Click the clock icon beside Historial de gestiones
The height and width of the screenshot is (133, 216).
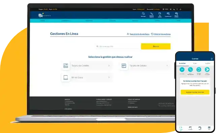pos(152,34)
